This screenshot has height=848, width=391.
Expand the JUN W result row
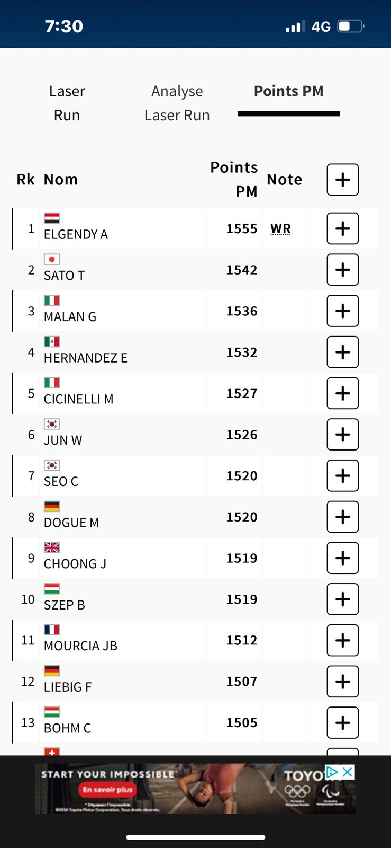(x=342, y=435)
